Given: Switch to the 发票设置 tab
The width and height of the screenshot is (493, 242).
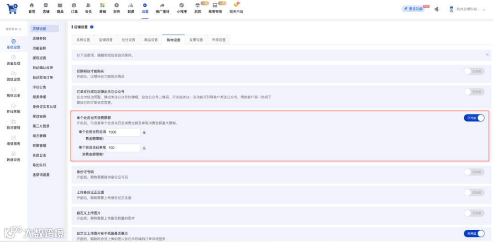Looking at the screenshot, I should [196, 40].
